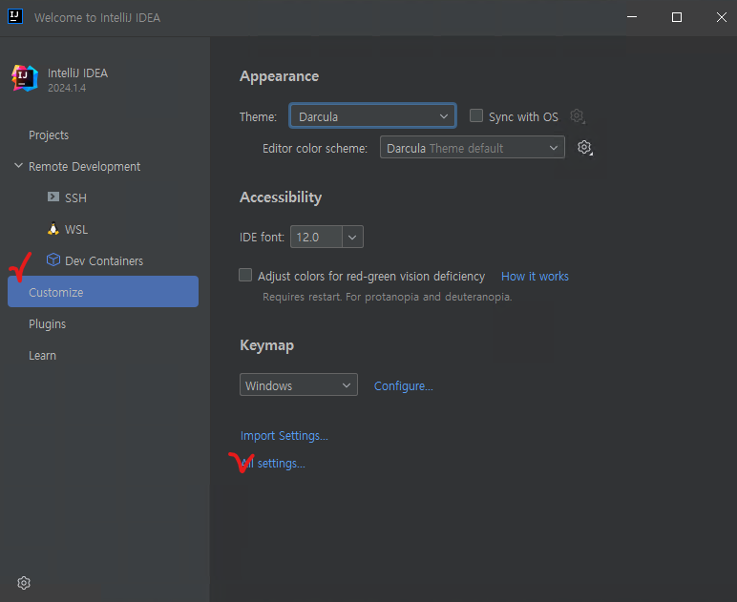The height and width of the screenshot is (602, 737).
Task: Open Editor color scheme dropdown
Action: click(472, 148)
